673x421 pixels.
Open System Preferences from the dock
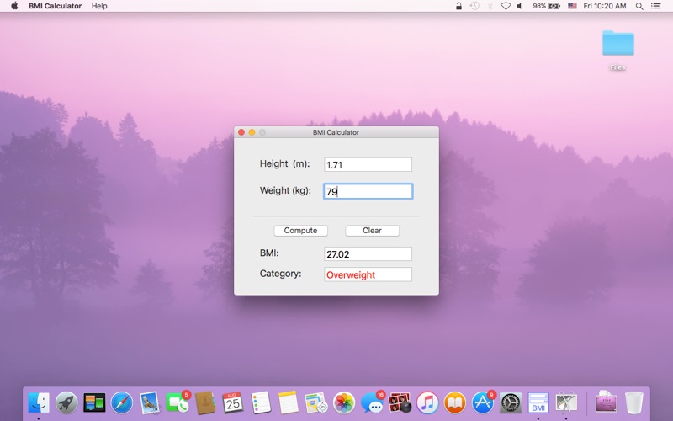click(511, 403)
